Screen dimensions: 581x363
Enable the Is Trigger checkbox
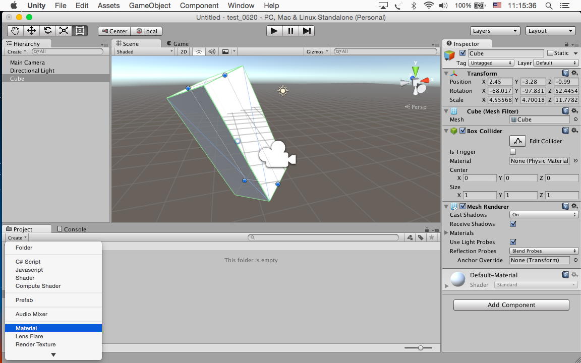(x=513, y=152)
